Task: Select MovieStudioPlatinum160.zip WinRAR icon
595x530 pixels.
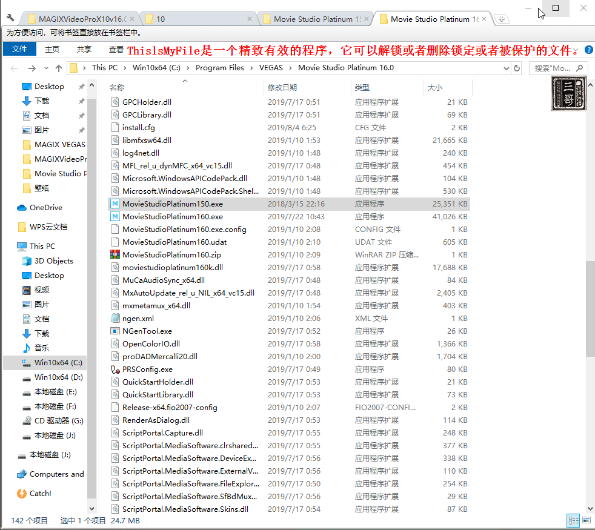Action: tap(115, 254)
